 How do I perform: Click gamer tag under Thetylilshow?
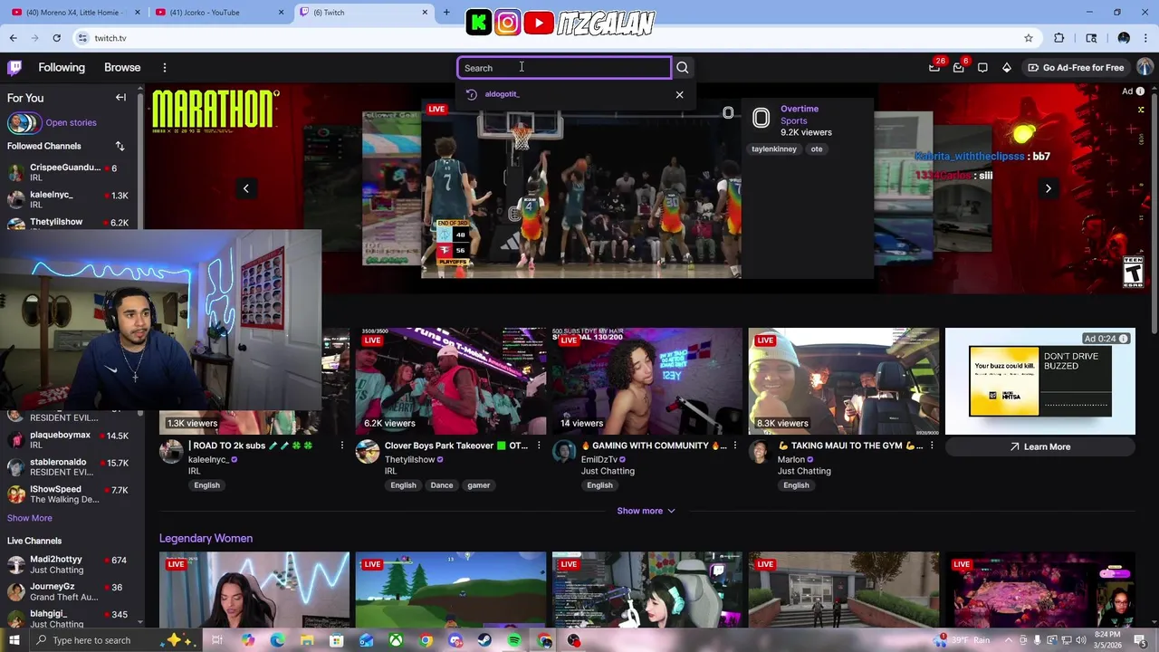479,485
